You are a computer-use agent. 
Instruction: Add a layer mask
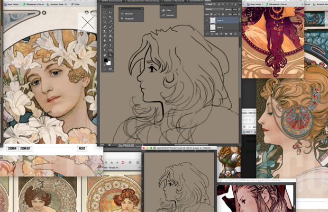(x=217, y=34)
